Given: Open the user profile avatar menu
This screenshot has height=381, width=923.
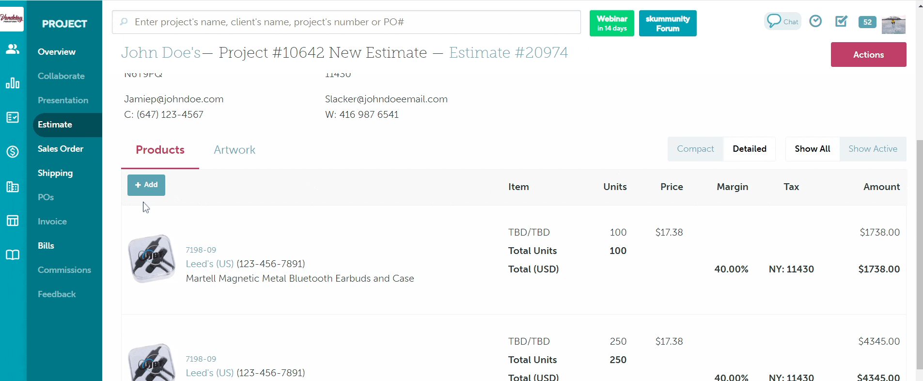Looking at the screenshot, I should click(893, 24).
